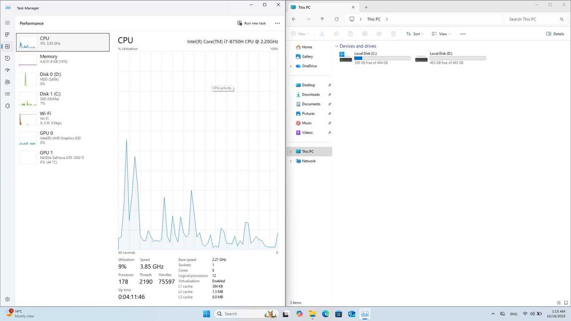Screen dimensions: 571x321
Task: Expand chevron after This PC breadcrumb
Action: coord(387,19)
